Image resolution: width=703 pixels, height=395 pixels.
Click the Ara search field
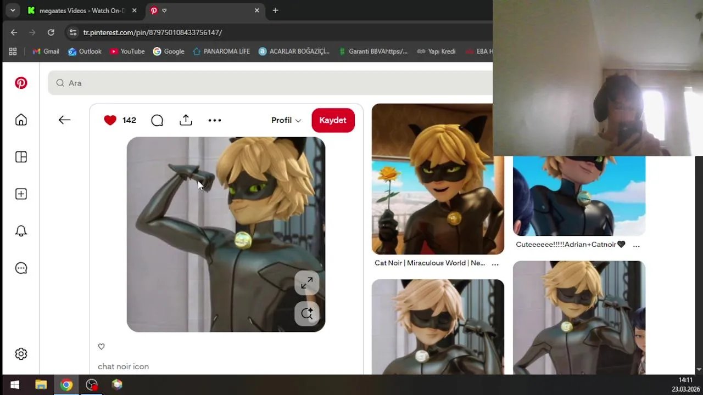click(x=270, y=83)
